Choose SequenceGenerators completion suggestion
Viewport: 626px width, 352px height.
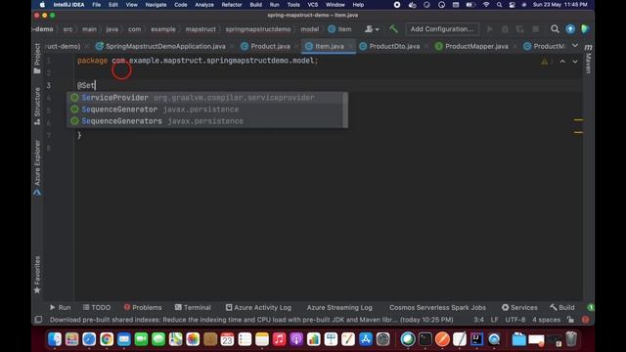[204, 121]
